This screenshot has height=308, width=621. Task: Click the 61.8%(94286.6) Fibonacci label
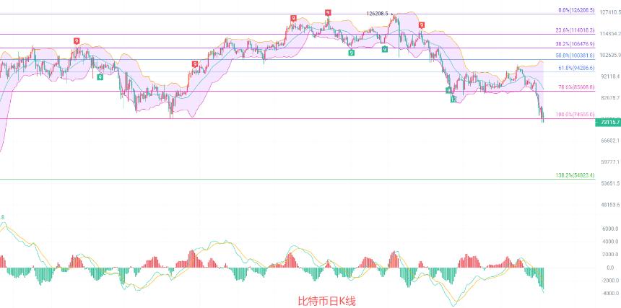pos(576,68)
